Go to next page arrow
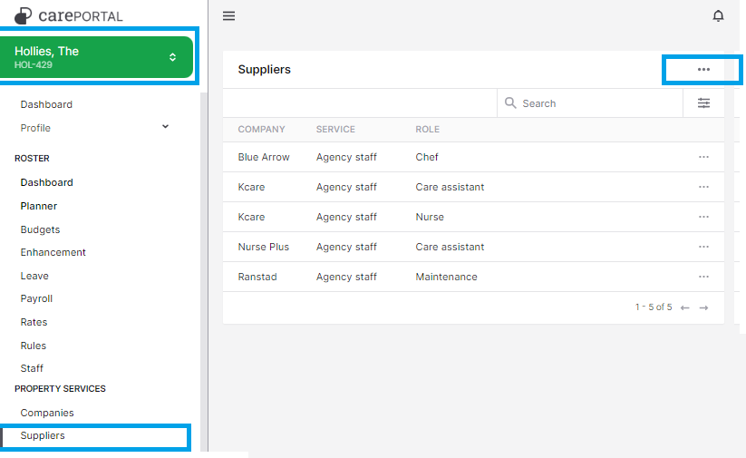Screen dimensions: 746x458 click(x=703, y=308)
